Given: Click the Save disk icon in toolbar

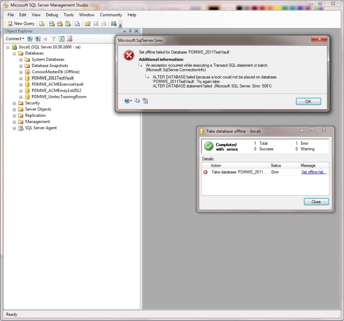Looking at the screenshot, I should pos(96,24).
